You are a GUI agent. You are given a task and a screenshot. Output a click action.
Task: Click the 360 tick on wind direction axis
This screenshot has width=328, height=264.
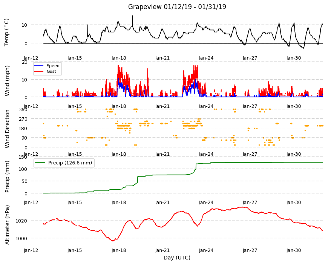23,110
